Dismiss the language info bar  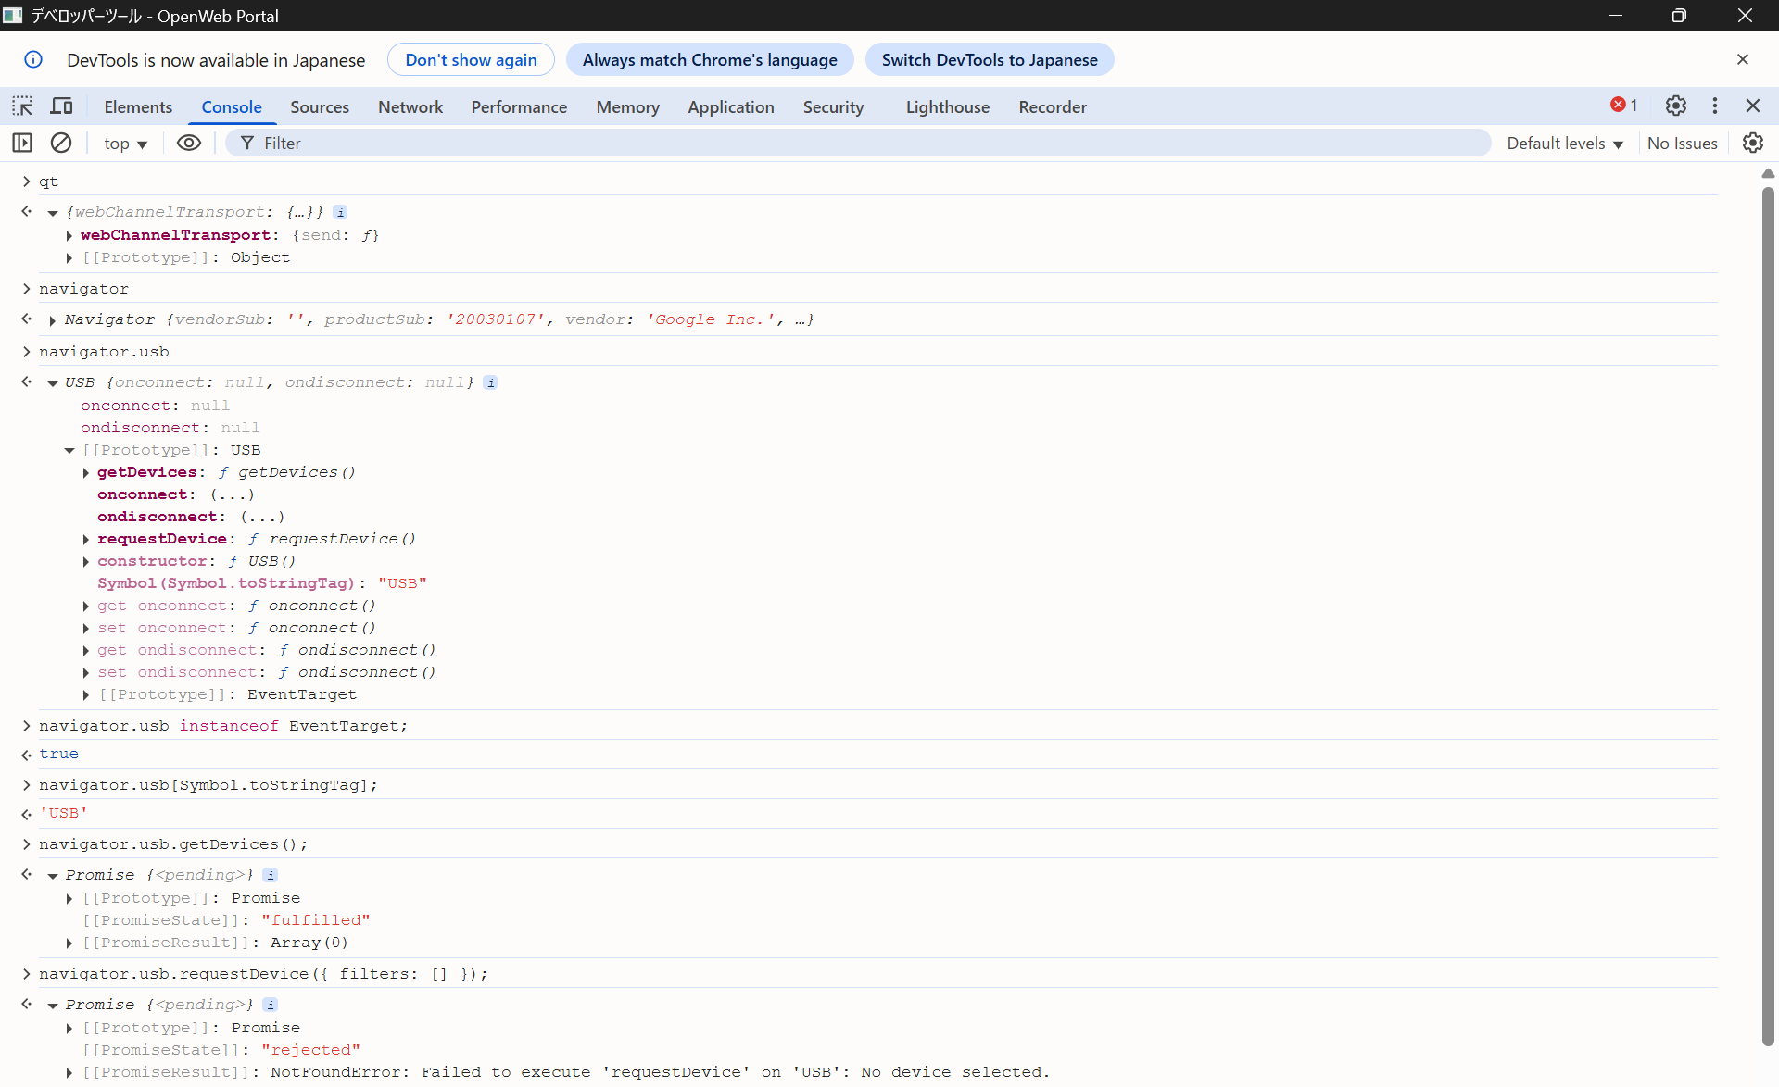tap(1743, 59)
